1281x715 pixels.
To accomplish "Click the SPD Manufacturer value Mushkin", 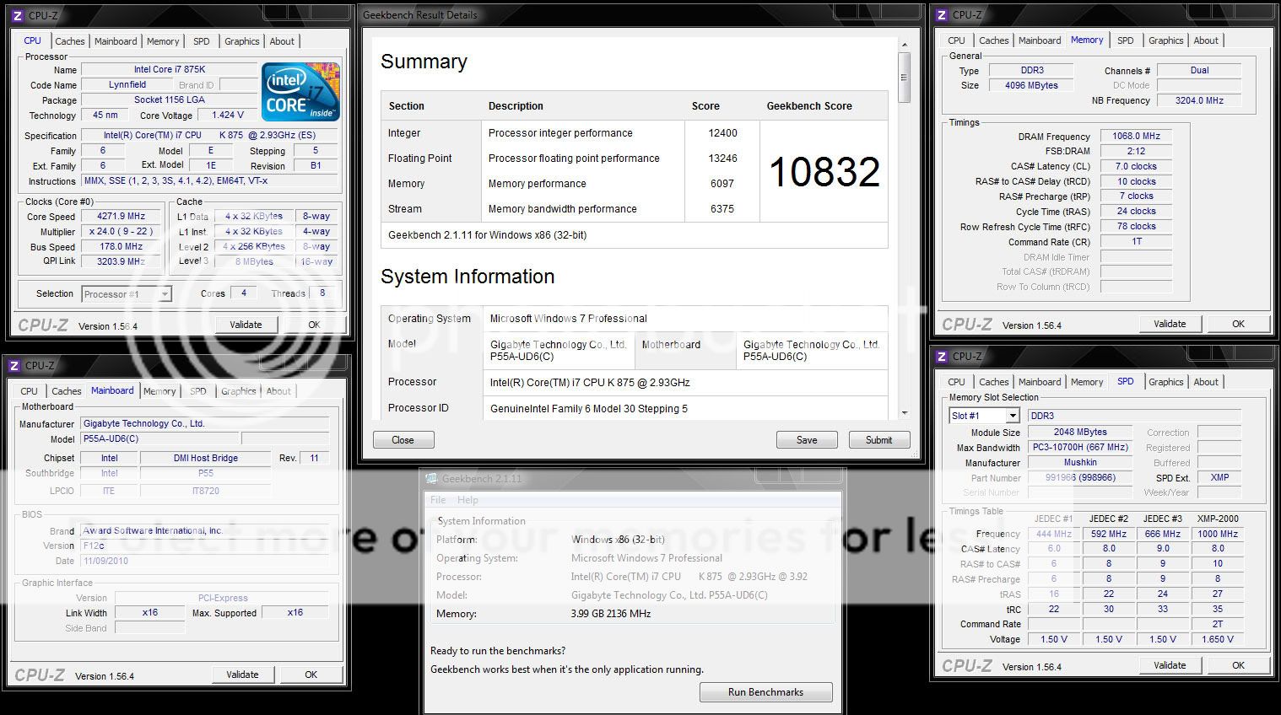I will coord(1080,462).
